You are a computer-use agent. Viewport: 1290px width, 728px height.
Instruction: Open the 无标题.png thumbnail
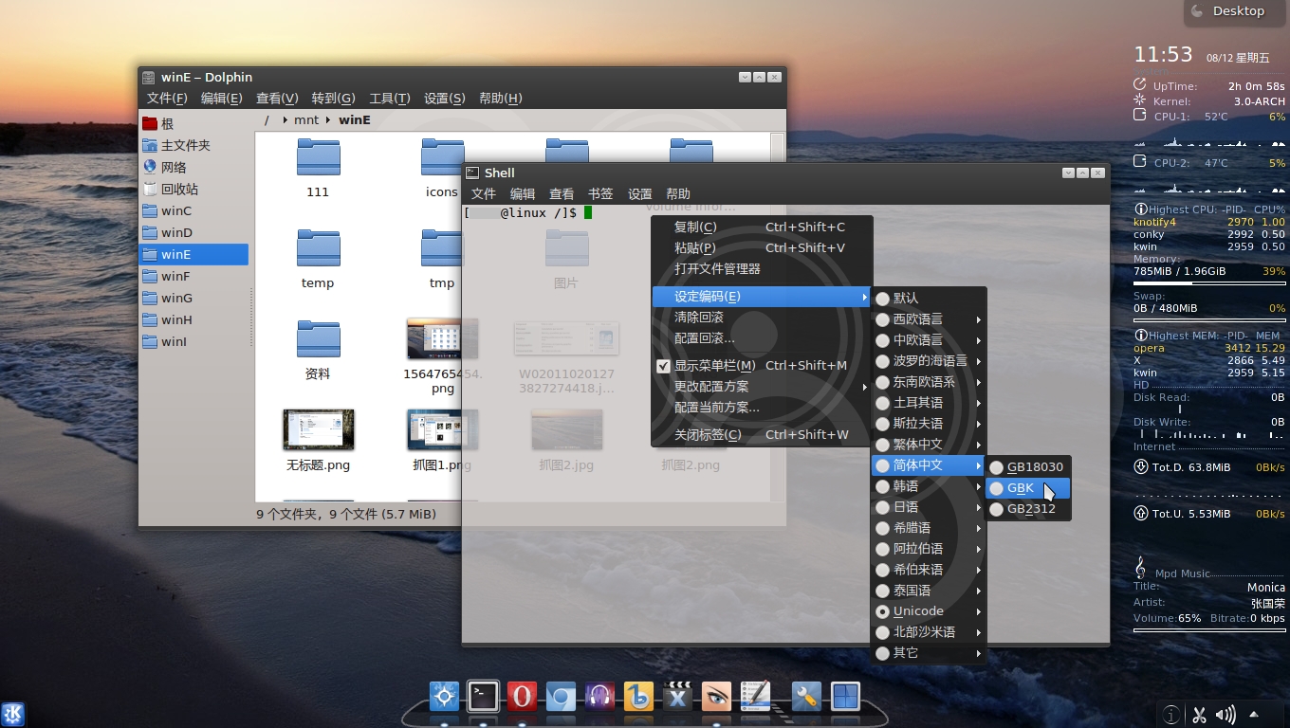[319, 430]
